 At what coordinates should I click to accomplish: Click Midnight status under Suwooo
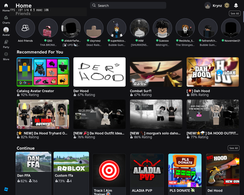pos(163,45)
